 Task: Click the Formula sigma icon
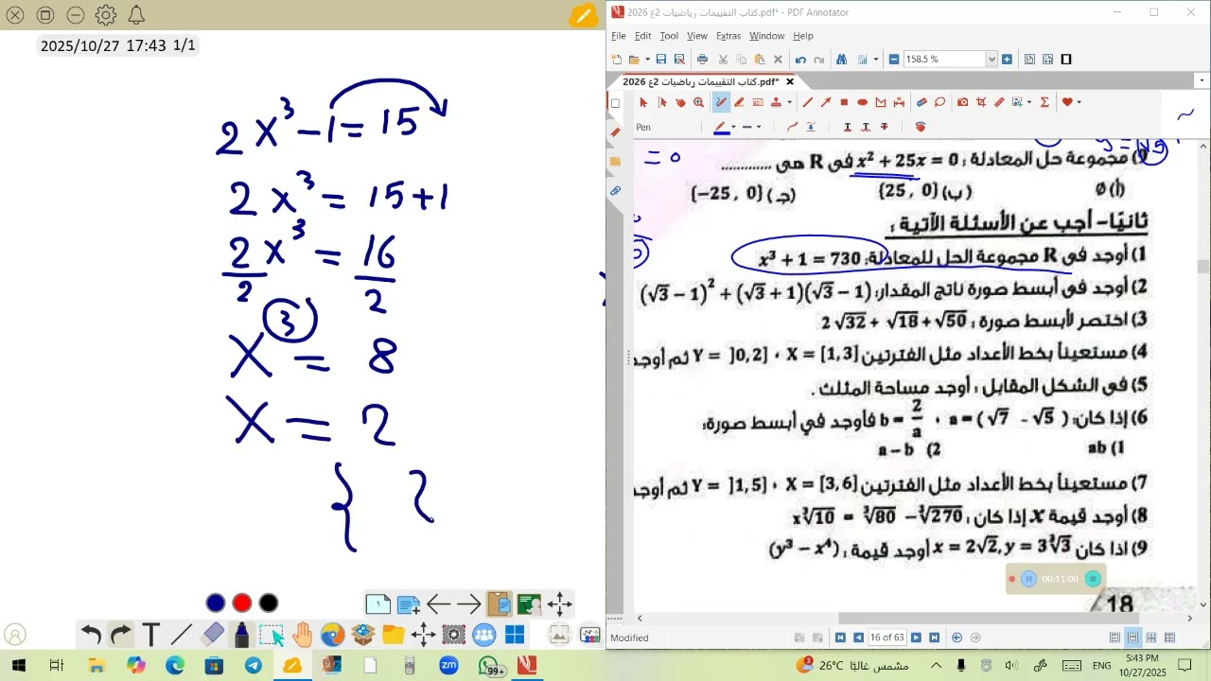coord(1044,102)
